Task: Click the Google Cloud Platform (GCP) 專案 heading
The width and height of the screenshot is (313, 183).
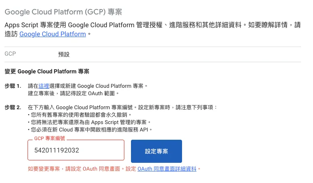Action: [x=63, y=12]
